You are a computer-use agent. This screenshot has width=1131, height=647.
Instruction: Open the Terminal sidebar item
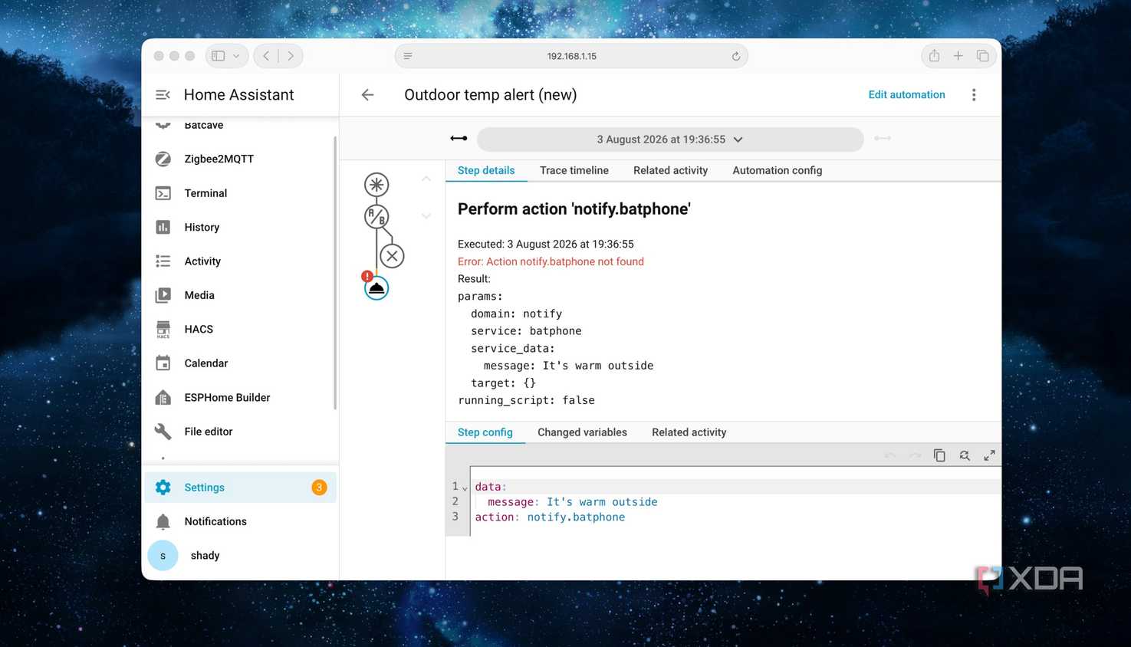tap(239, 193)
